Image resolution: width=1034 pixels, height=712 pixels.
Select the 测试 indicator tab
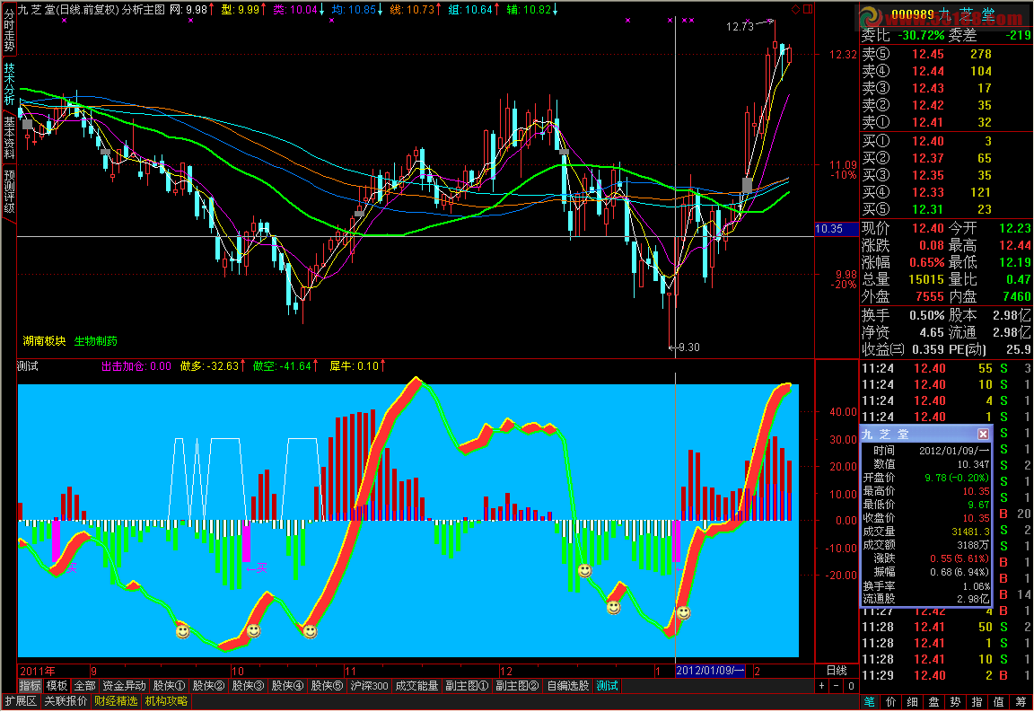(608, 686)
